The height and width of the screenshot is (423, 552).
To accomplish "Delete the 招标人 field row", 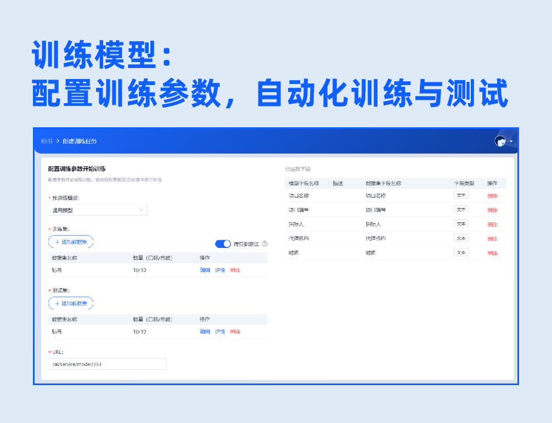I will (x=493, y=224).
